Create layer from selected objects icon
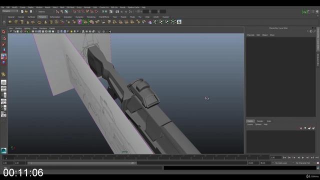The image size is (320, 180). coord(313,128)
